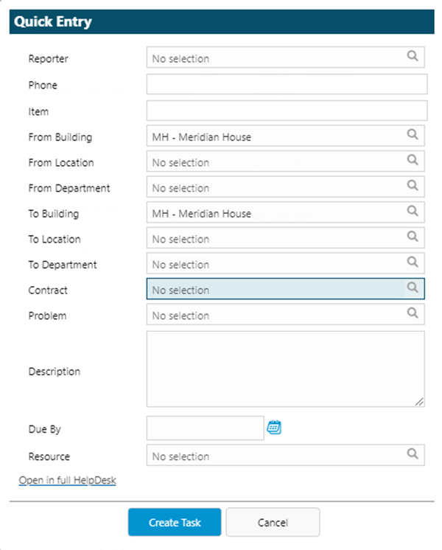Click the From Location search magnifier icon
The width and height of the screenshot is (442, 550).
(413, 160)
